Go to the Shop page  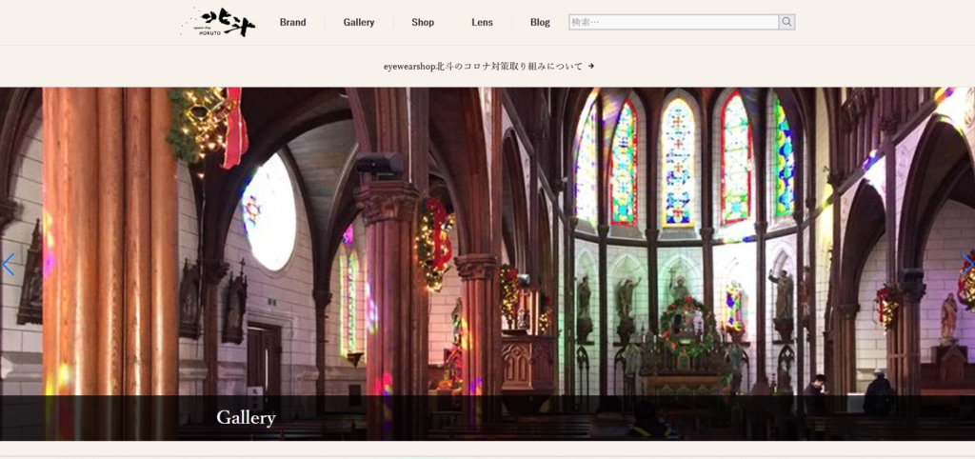click(x=423, y=23)
